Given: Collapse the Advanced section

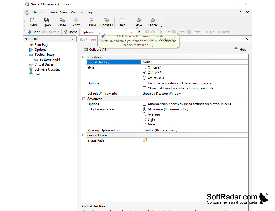Looking at the screenshot, I should (84, 99).
